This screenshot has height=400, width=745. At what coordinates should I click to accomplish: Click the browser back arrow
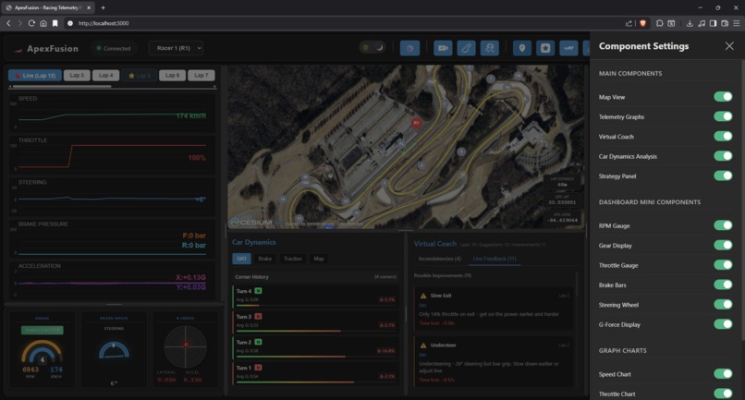(x=8, y=23)
